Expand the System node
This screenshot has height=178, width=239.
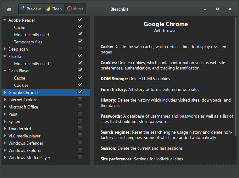click(5, 121)
